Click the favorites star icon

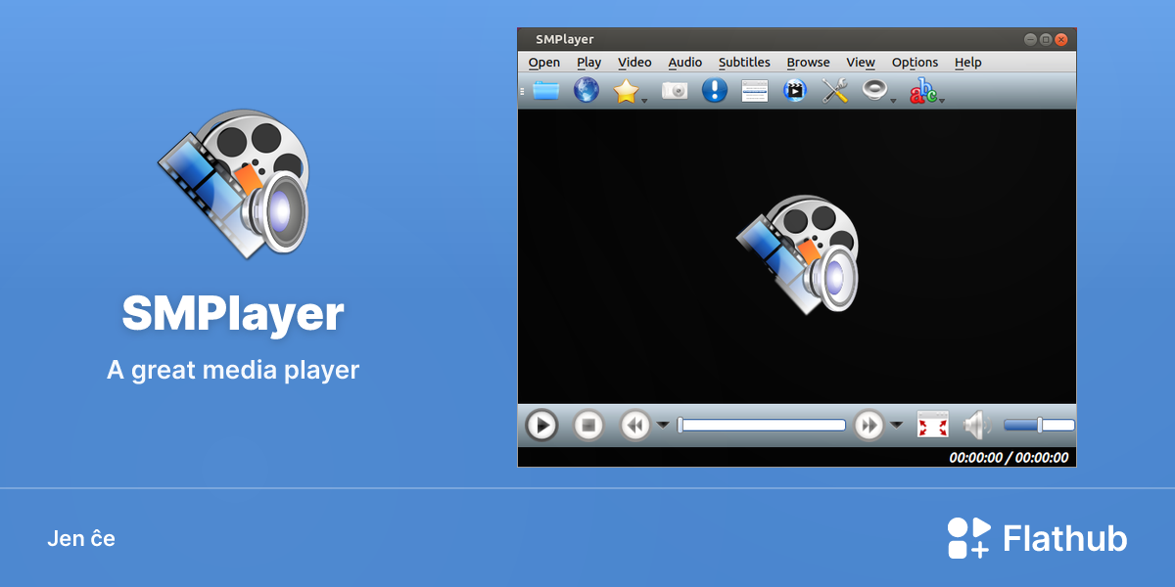(x=626, y=91)
